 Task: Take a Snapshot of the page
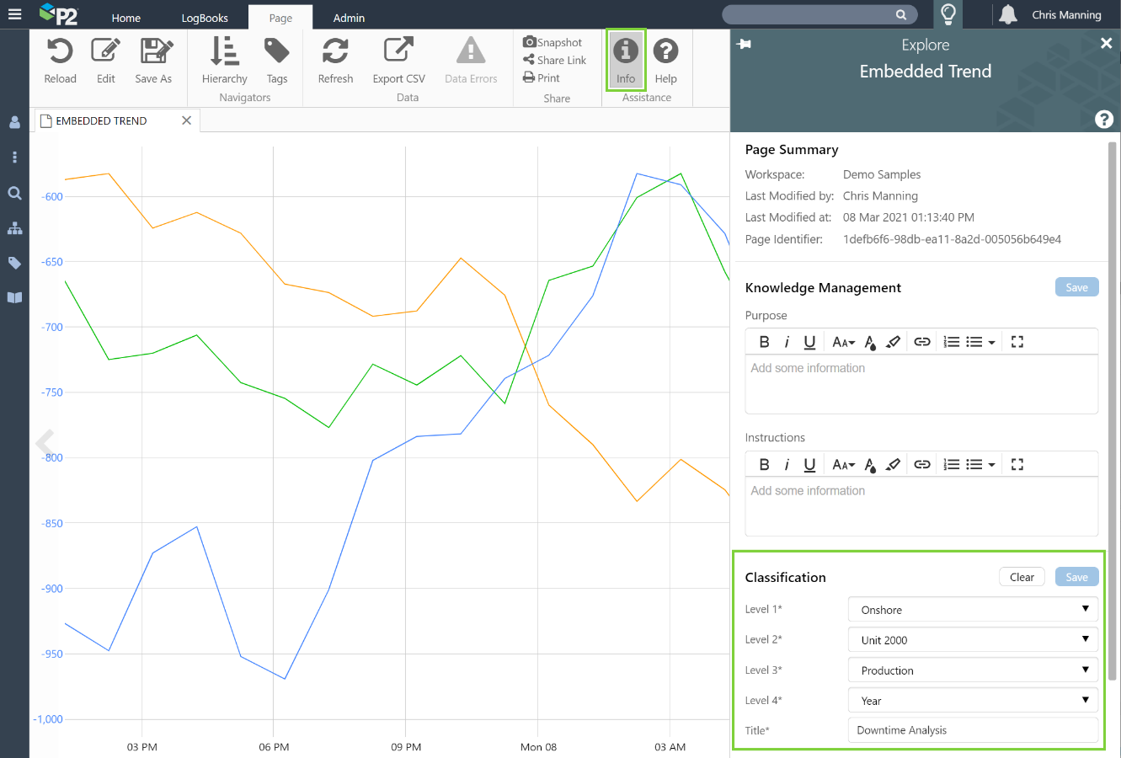(552, 42)
